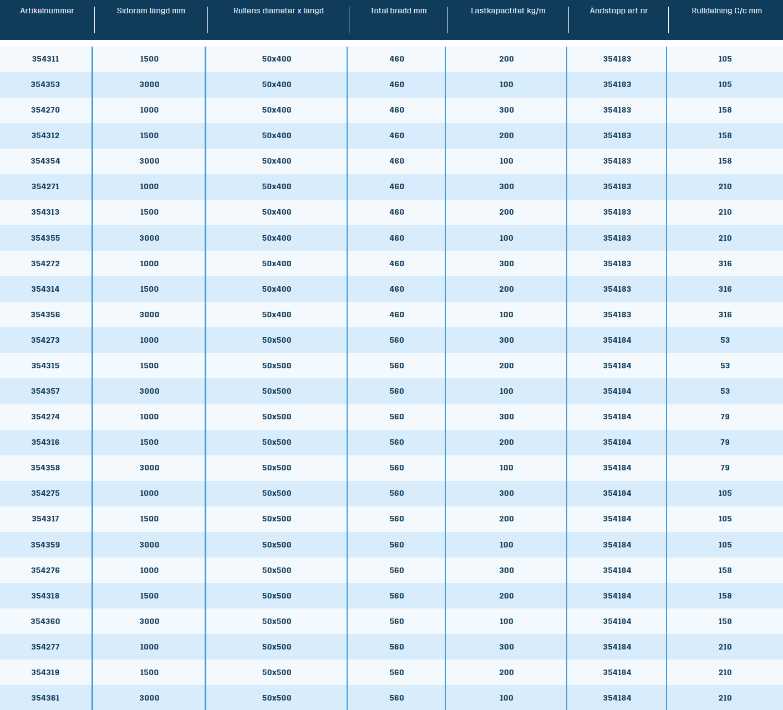Click the Lastkapactitet kg/m header

[508, 11]
